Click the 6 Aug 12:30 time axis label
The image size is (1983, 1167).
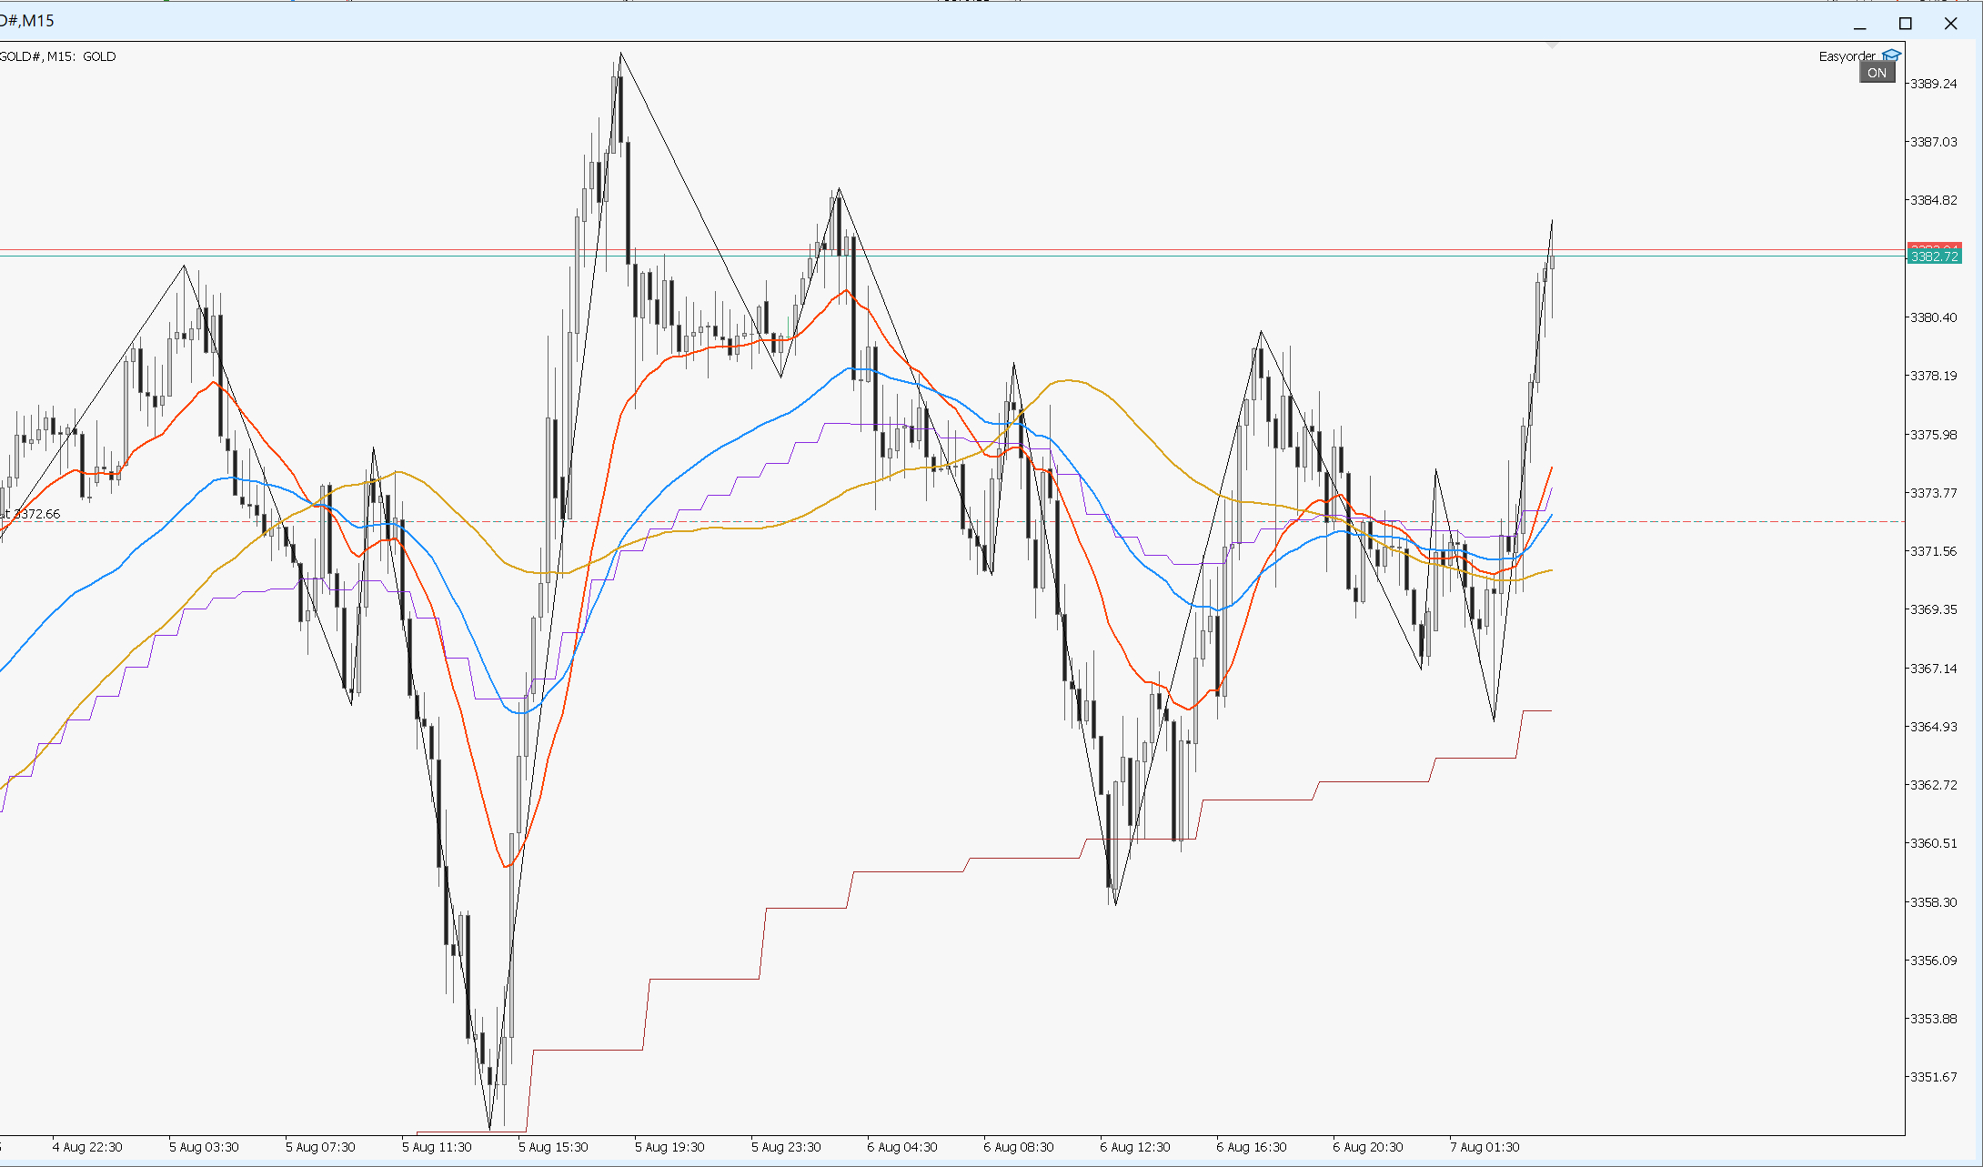1135,1147
